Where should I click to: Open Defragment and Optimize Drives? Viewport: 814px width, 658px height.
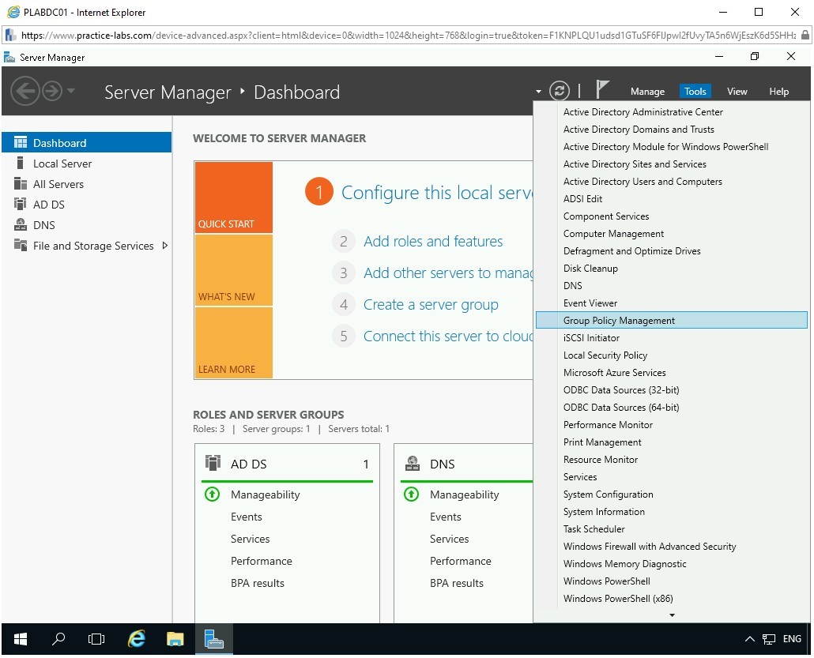[671, 251]
